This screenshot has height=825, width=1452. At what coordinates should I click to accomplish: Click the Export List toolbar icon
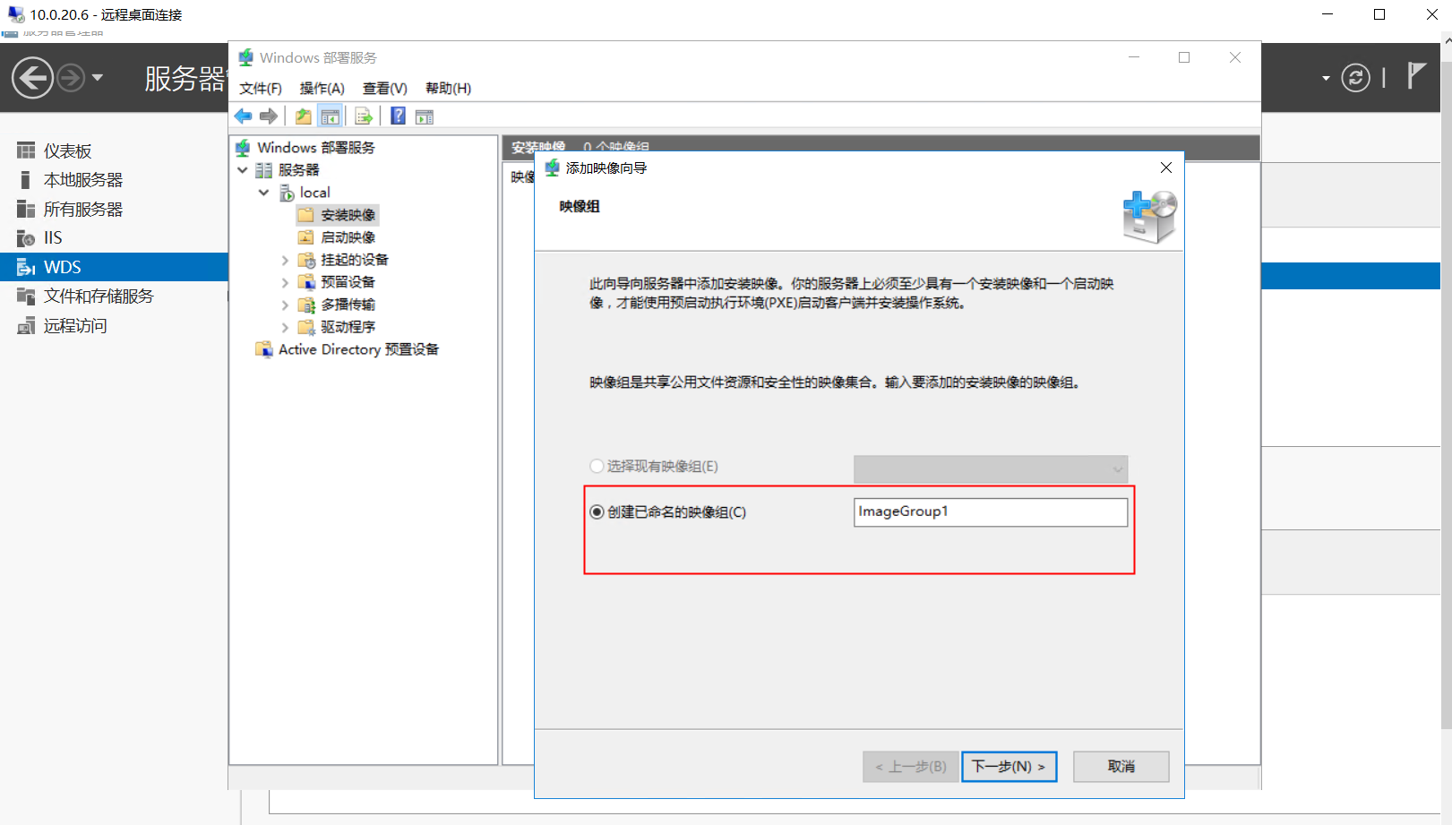pyautogui.click(x=364, y=116)
